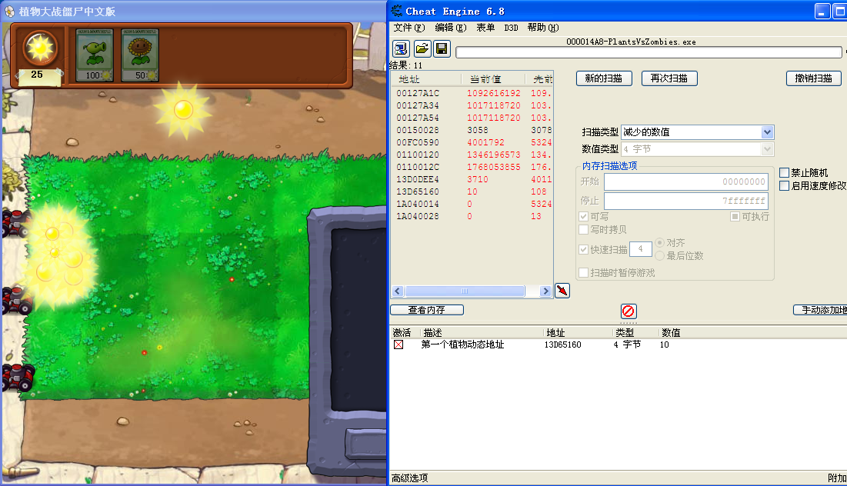
Task: Click the results list horizontal scrollbar thumb
Action: click(x=465, y=291)
